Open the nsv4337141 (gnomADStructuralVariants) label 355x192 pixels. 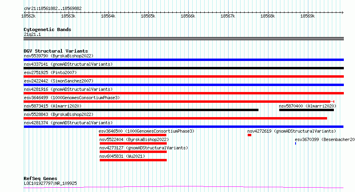68,64
